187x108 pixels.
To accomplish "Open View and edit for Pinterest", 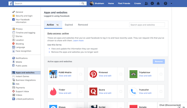I will tap(105, 76).
